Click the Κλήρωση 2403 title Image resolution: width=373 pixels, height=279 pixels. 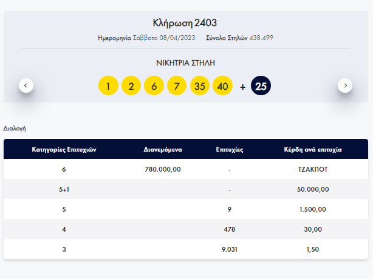(185, 23)
